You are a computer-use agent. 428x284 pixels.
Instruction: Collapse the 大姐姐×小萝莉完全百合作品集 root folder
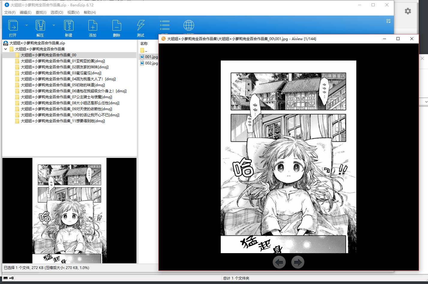click(x=6, y=49)
